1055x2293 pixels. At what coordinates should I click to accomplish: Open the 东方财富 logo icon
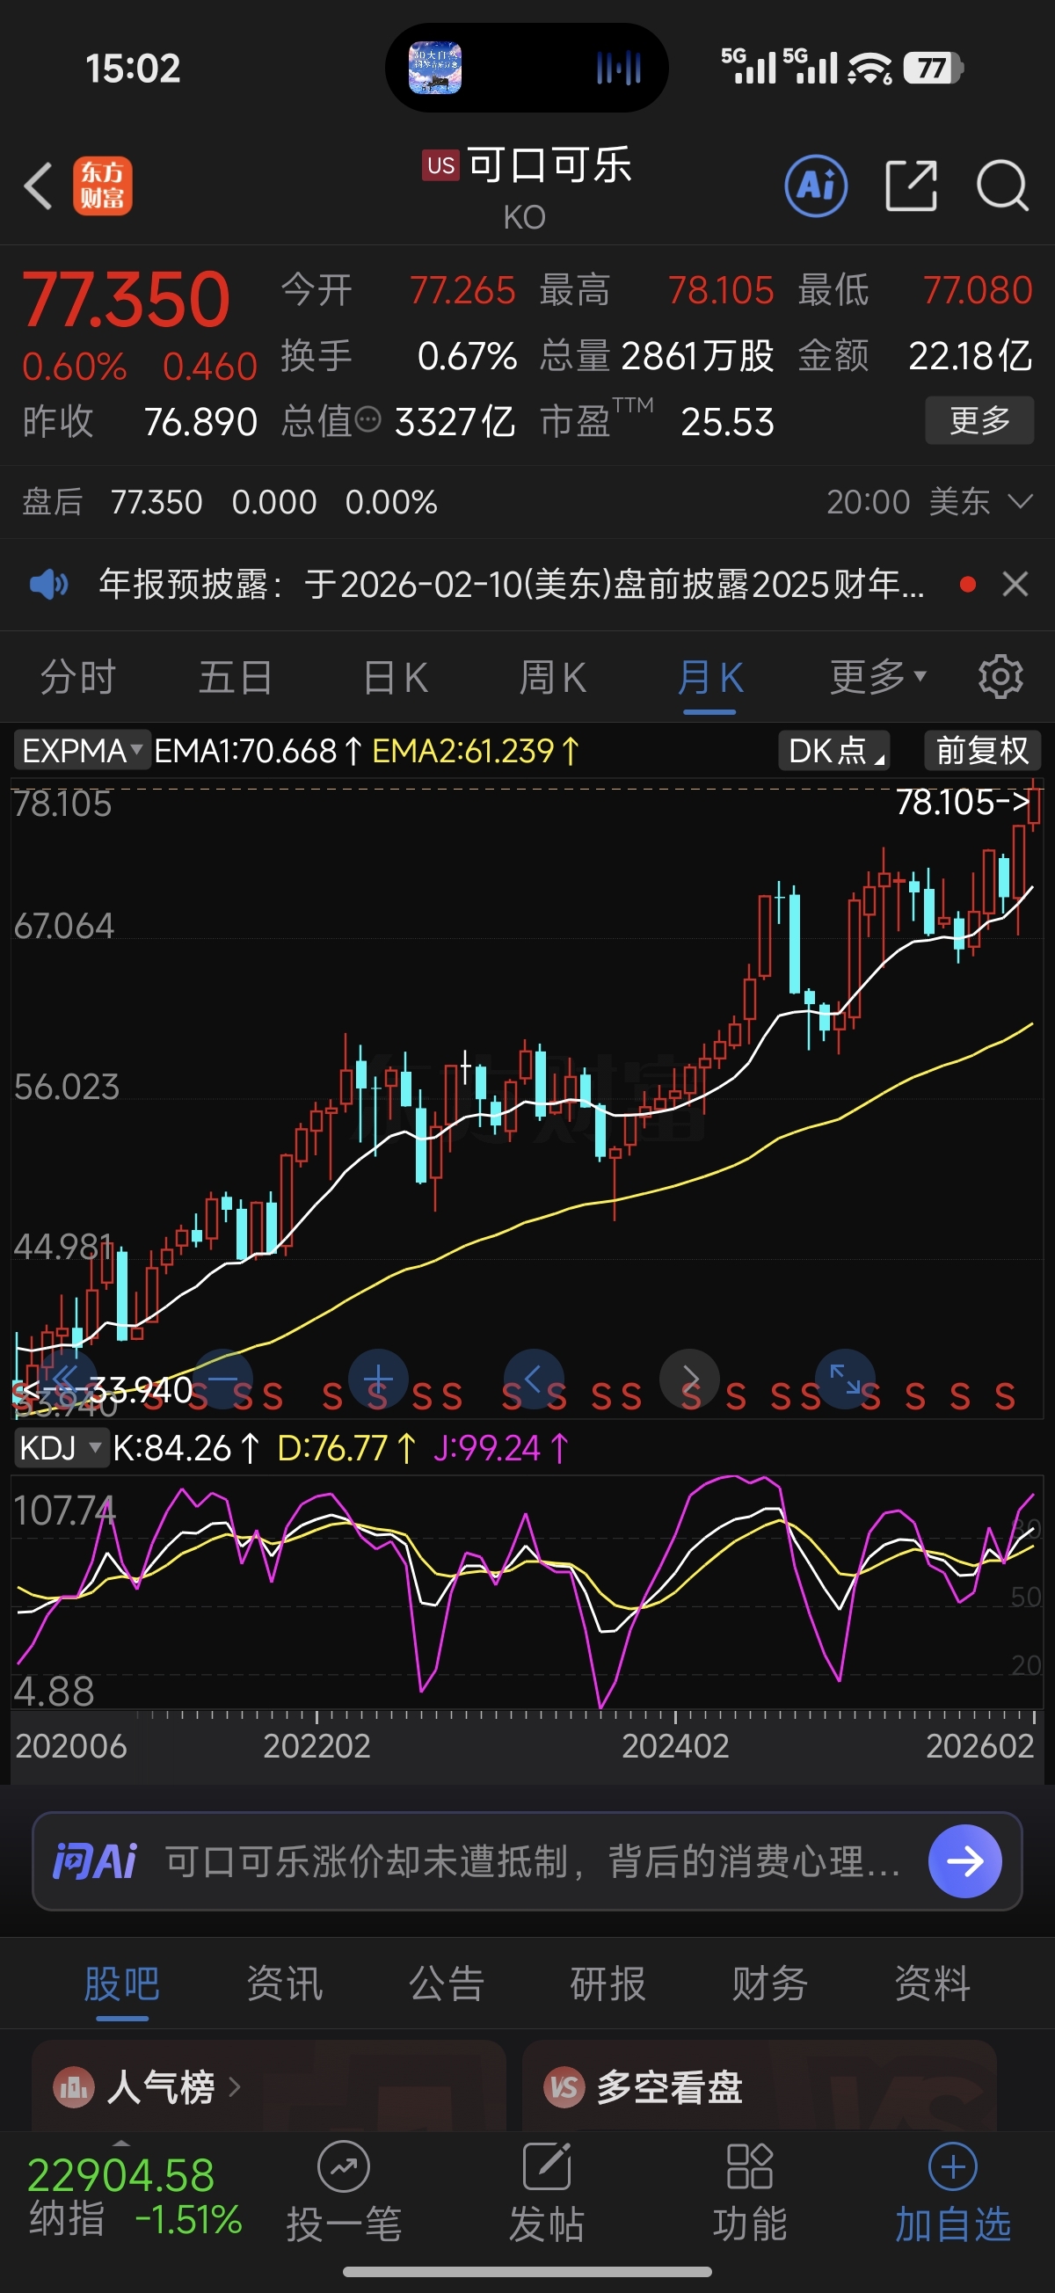coord(102,186)
